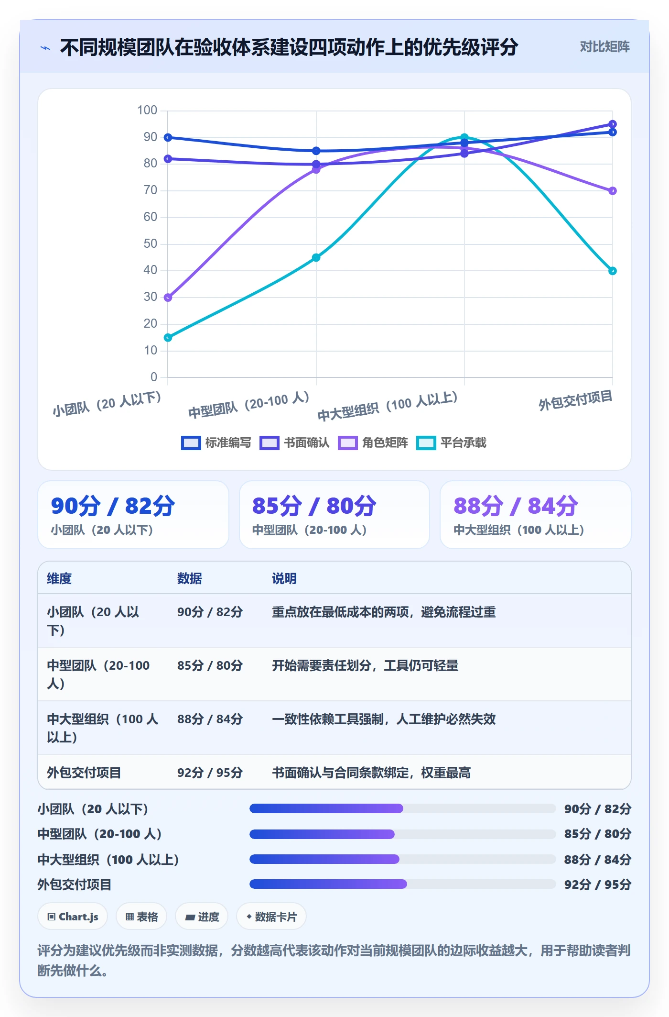Click 重点放在最低成本的两项 description cell
The height and width of the screenshot is (1017, 669).
pyautogui.click(x=384, y=612)
